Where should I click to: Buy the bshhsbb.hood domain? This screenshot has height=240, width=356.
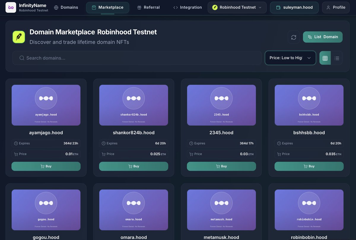(309, 166)
